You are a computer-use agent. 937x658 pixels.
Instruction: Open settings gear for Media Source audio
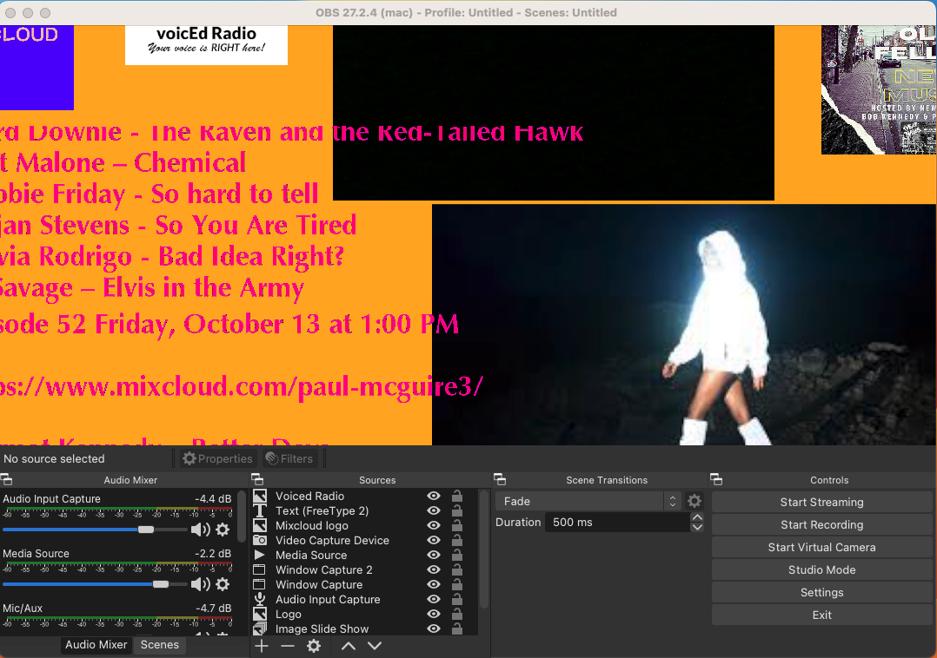pos(223,584)
